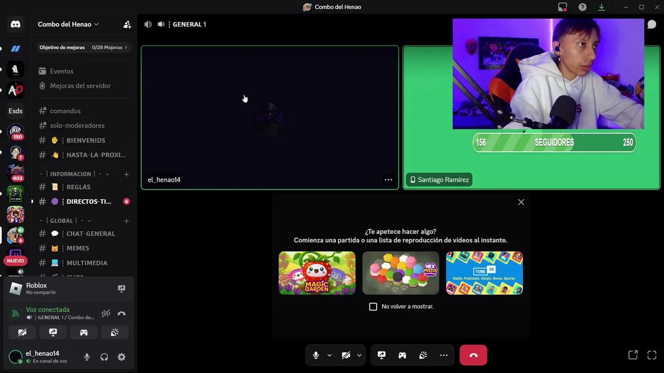
Task: Hang up with the red disconnect button
Action: coord(473,355)
